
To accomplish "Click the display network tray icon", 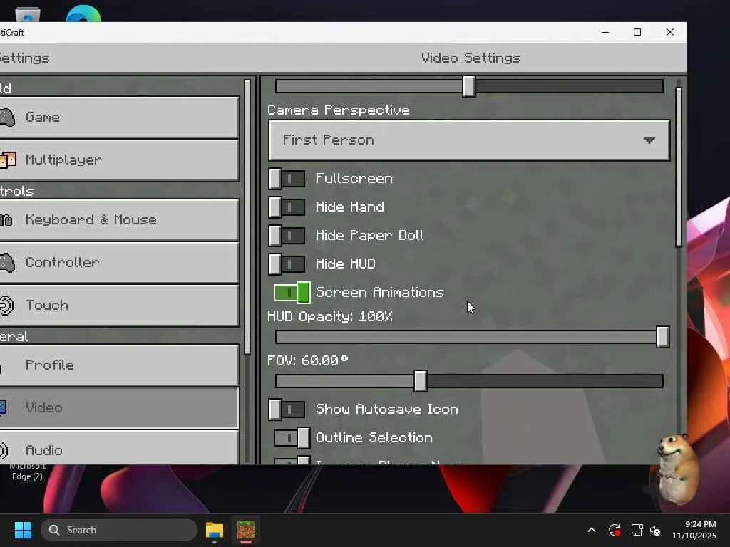I will click(637, 530).
